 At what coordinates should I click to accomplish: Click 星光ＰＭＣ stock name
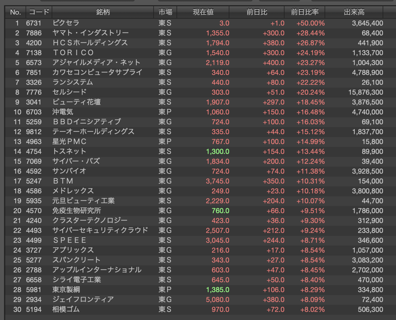coord(69,142)
